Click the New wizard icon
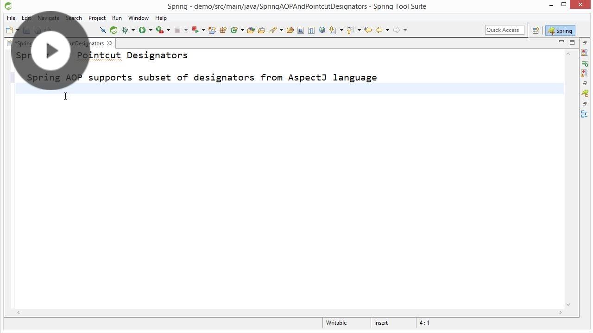 [x=9, y=30]
